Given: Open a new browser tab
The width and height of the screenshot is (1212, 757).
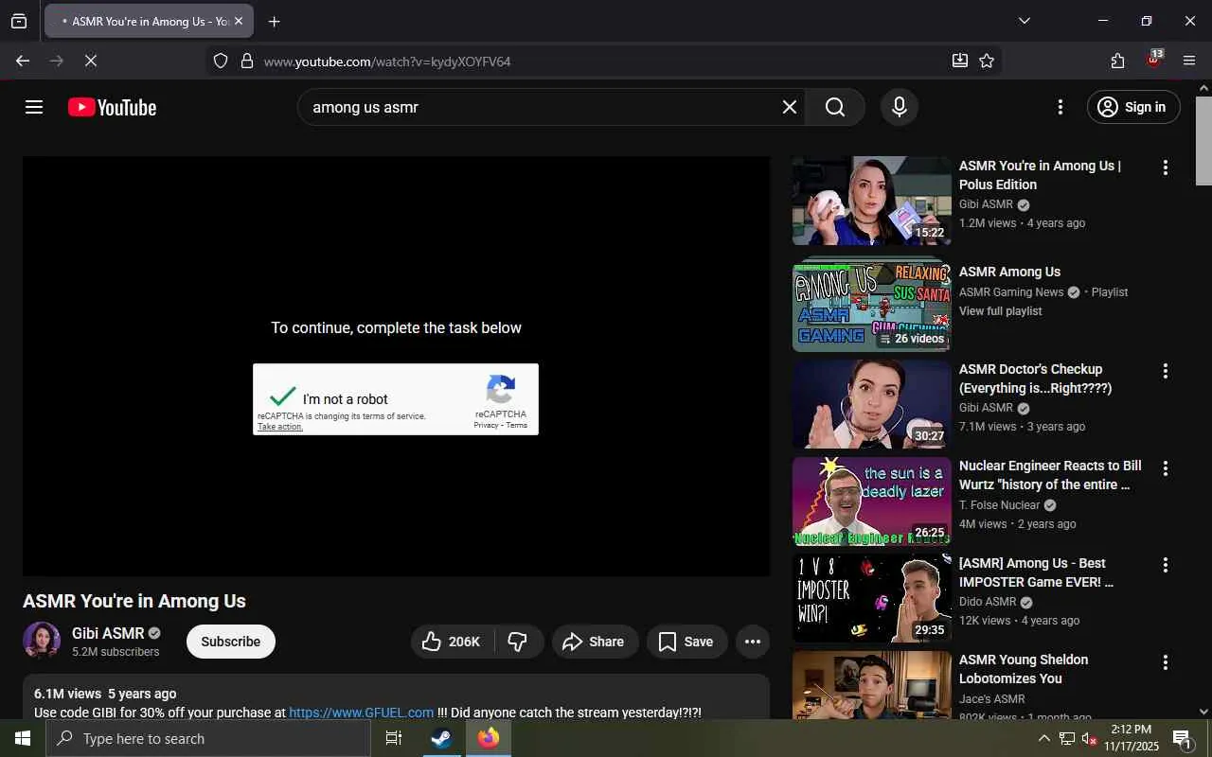Looking at the screenshot, I should (274, 21).
